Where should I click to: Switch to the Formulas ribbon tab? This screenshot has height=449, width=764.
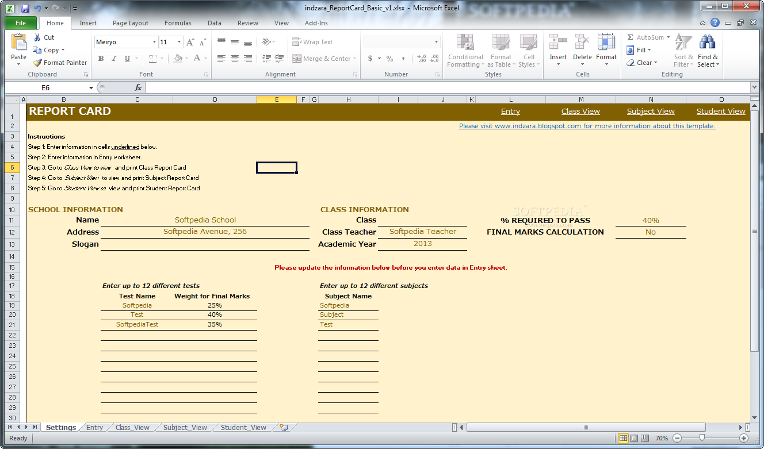tap(178, 23)
